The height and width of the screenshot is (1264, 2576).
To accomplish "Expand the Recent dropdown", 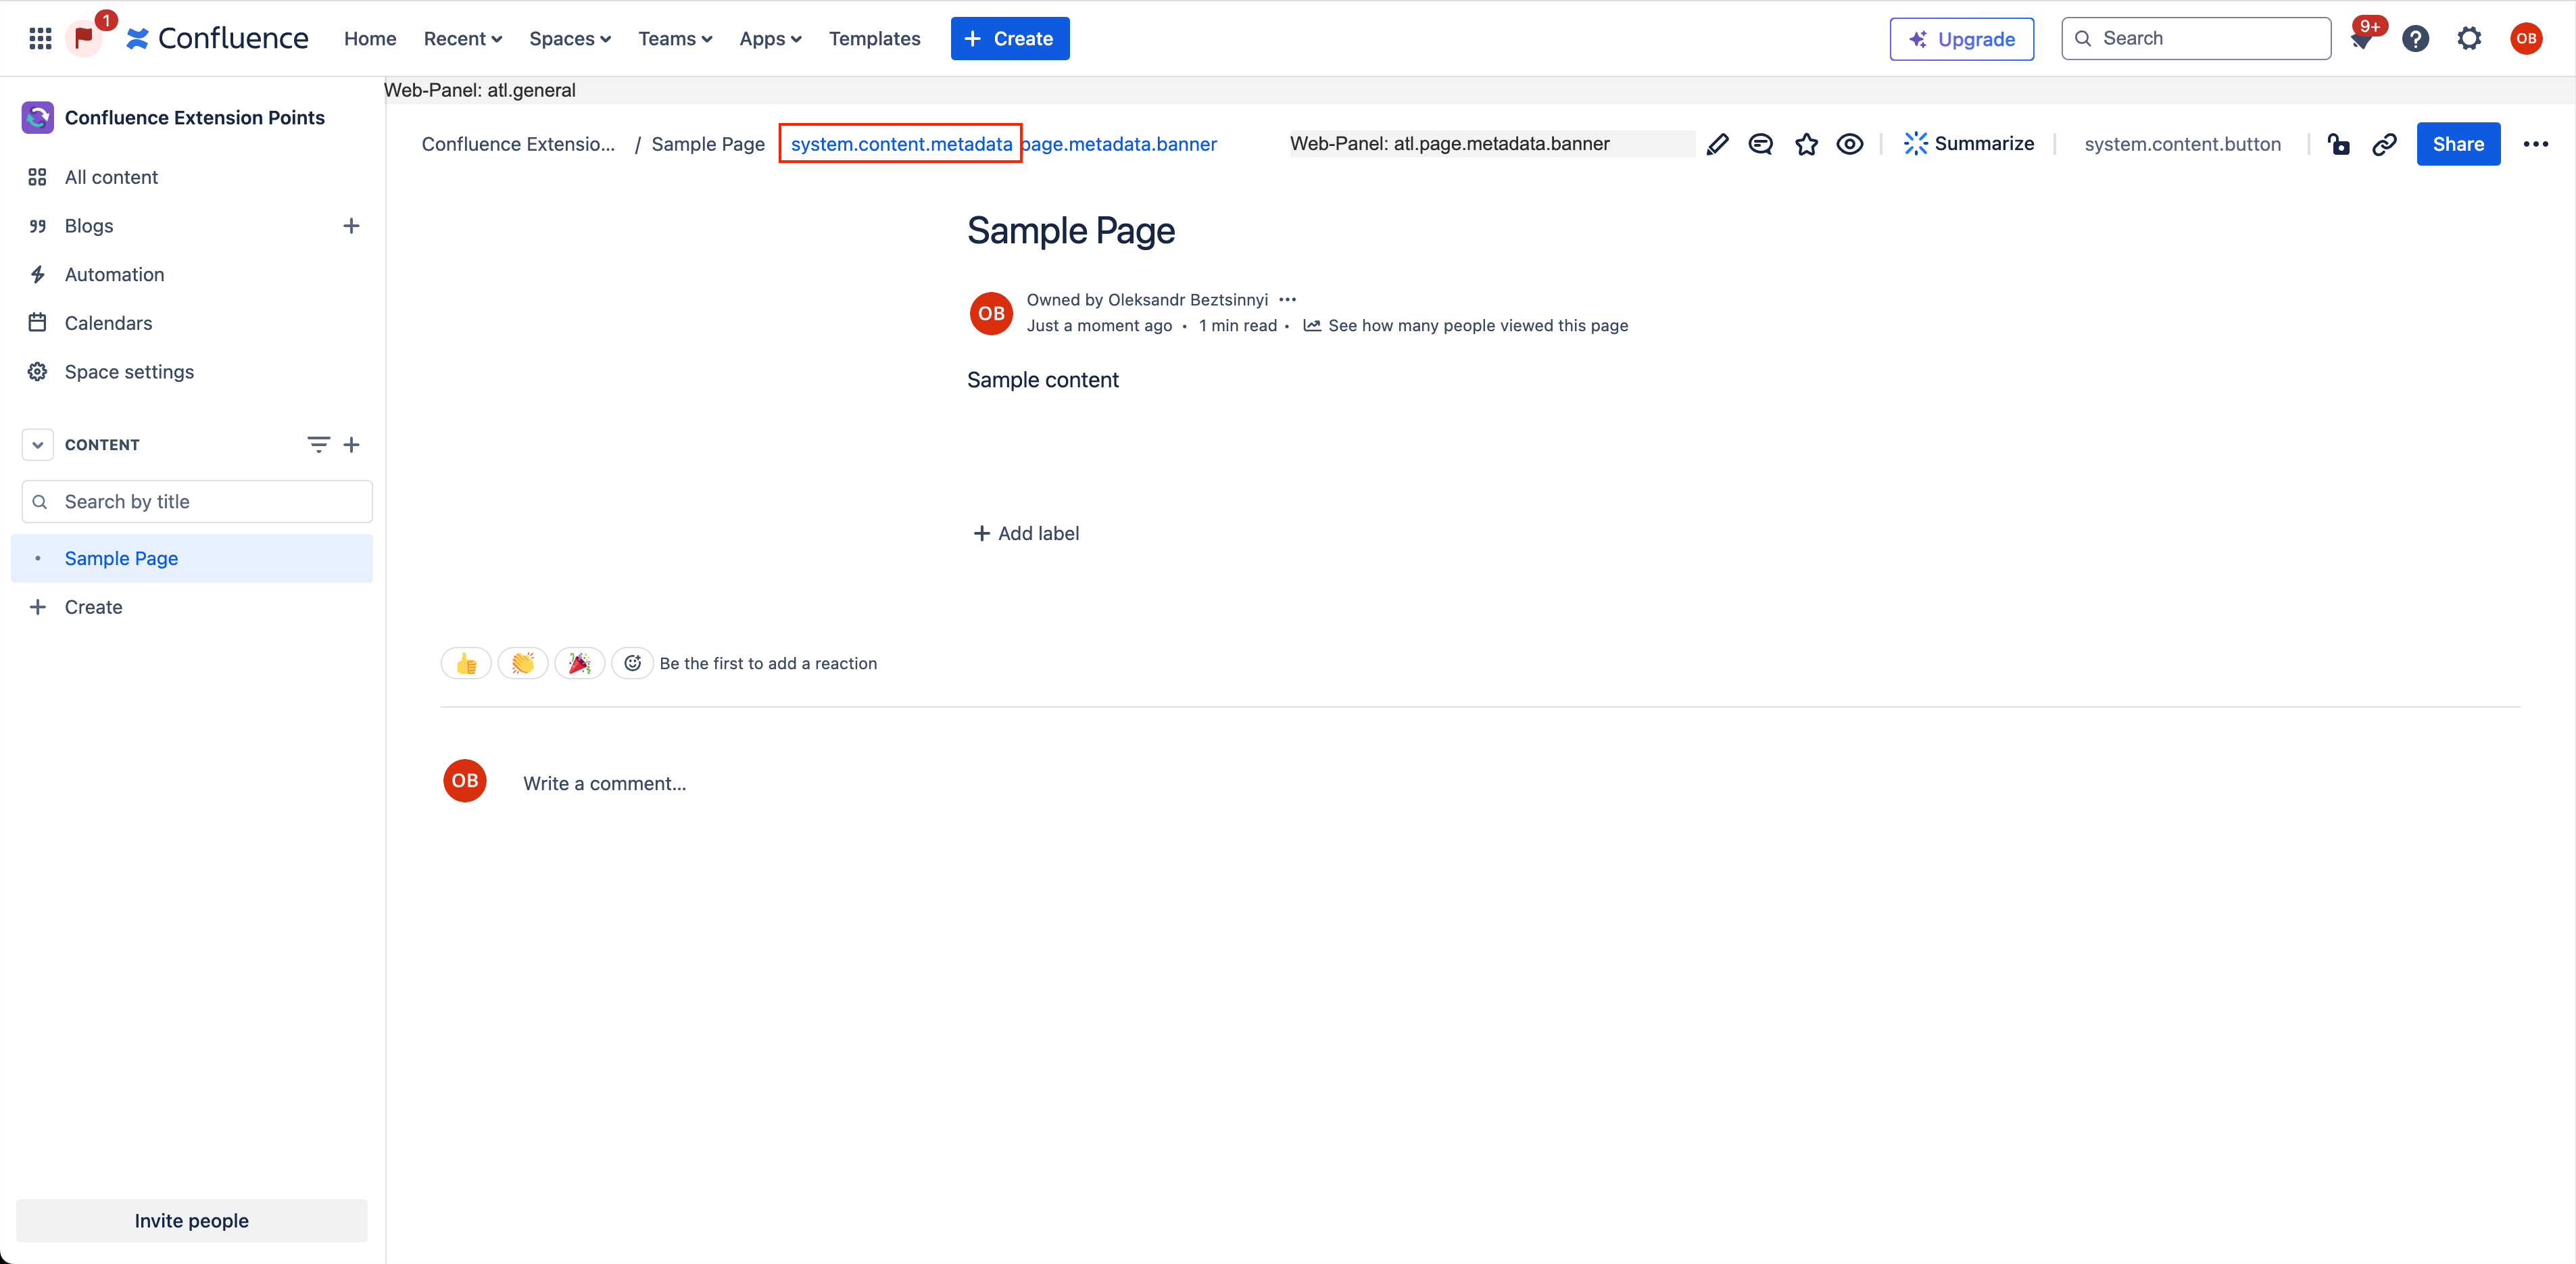I will pyautogui.click(x=462, y=38).
